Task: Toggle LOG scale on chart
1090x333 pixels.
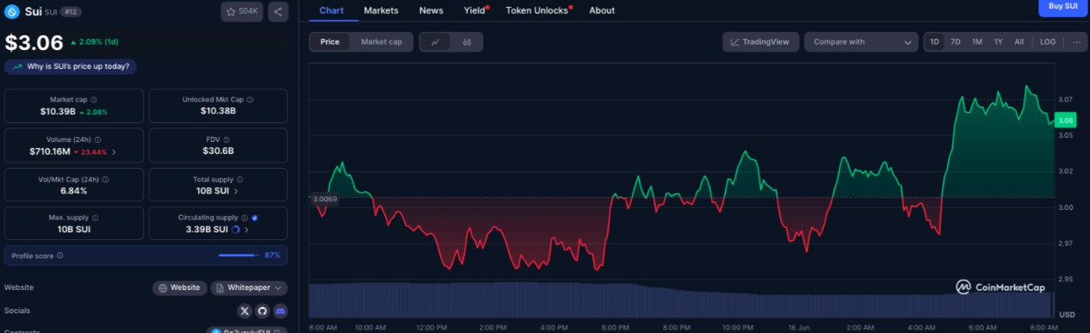Action: 1048,41
